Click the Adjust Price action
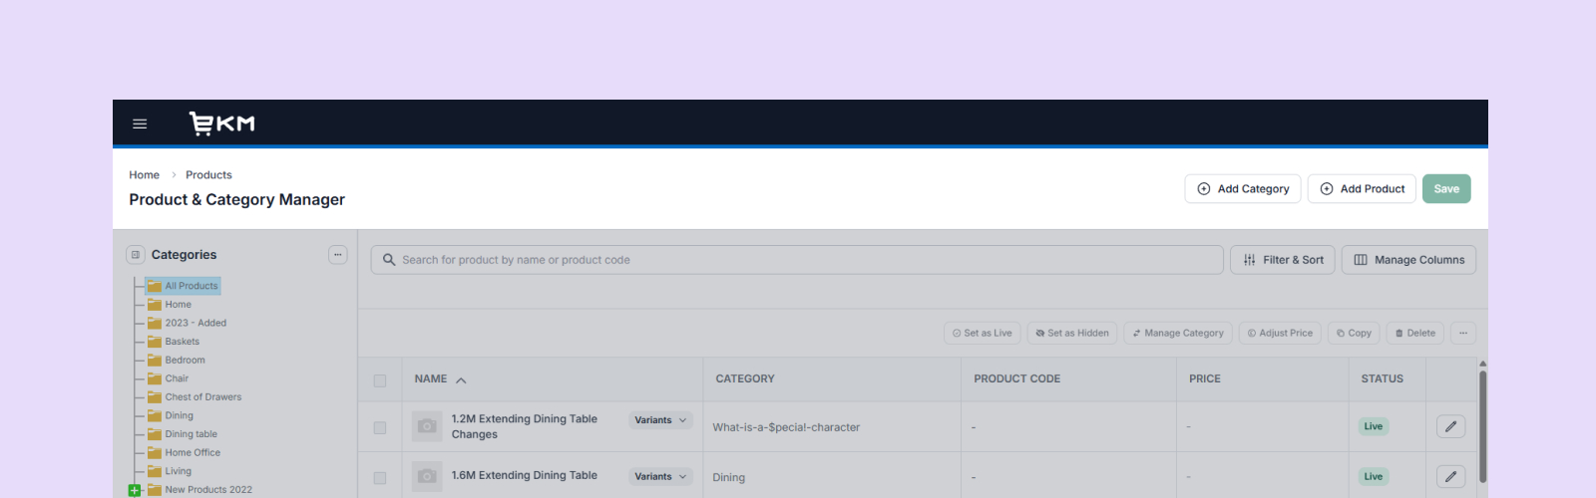1596x498 pixels. click(1280, 334)
